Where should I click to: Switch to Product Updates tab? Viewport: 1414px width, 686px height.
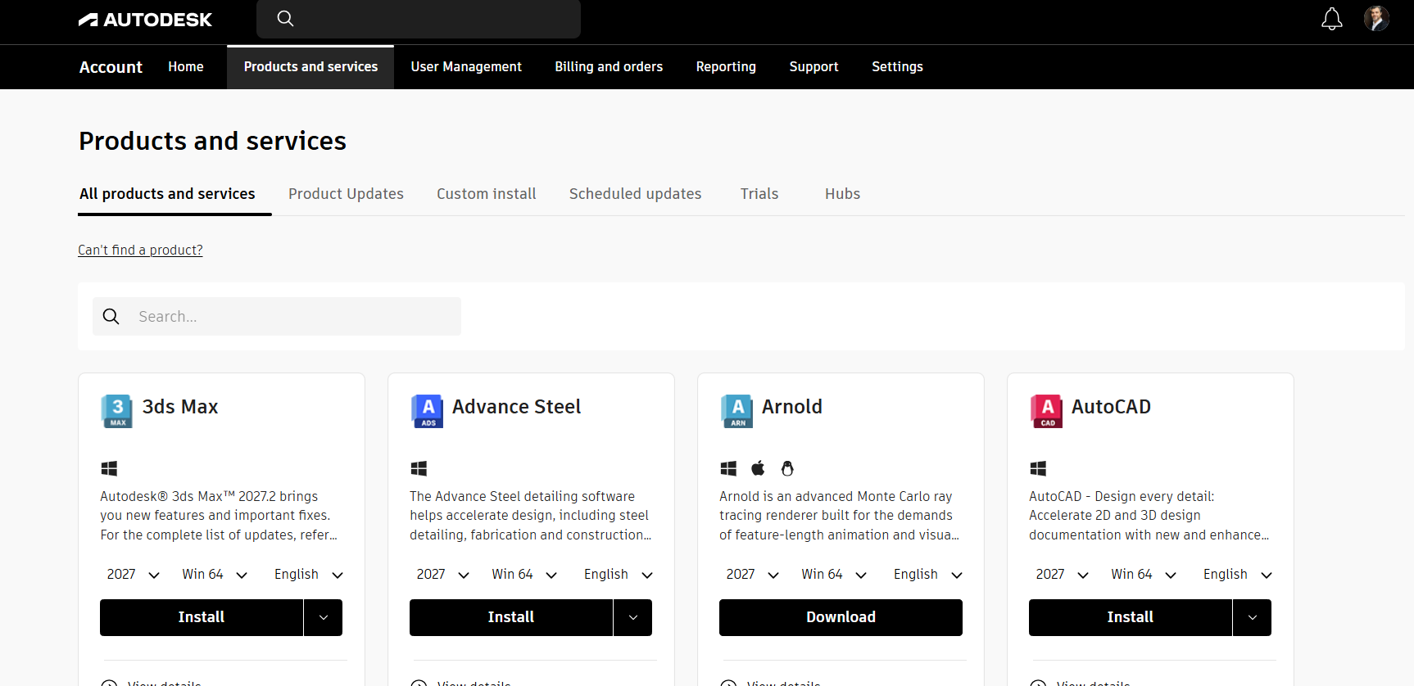[346, 194]
